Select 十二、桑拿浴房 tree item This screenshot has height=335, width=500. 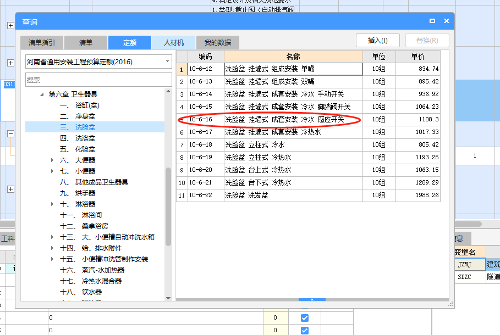(84, 226)
